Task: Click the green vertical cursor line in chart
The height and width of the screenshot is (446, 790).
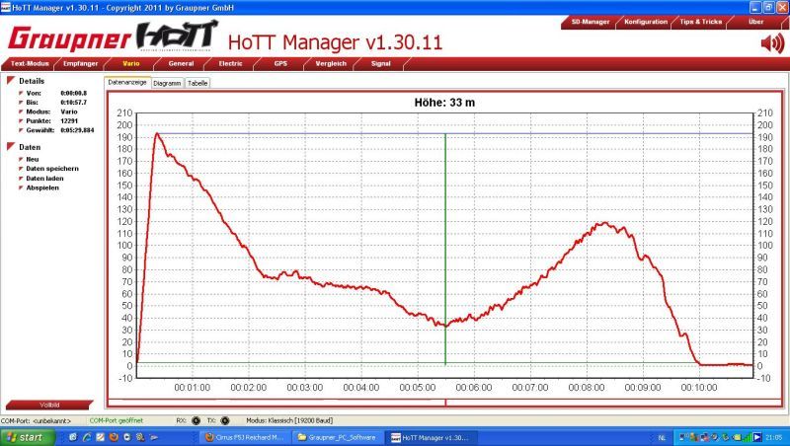Action: pos(445,250)
